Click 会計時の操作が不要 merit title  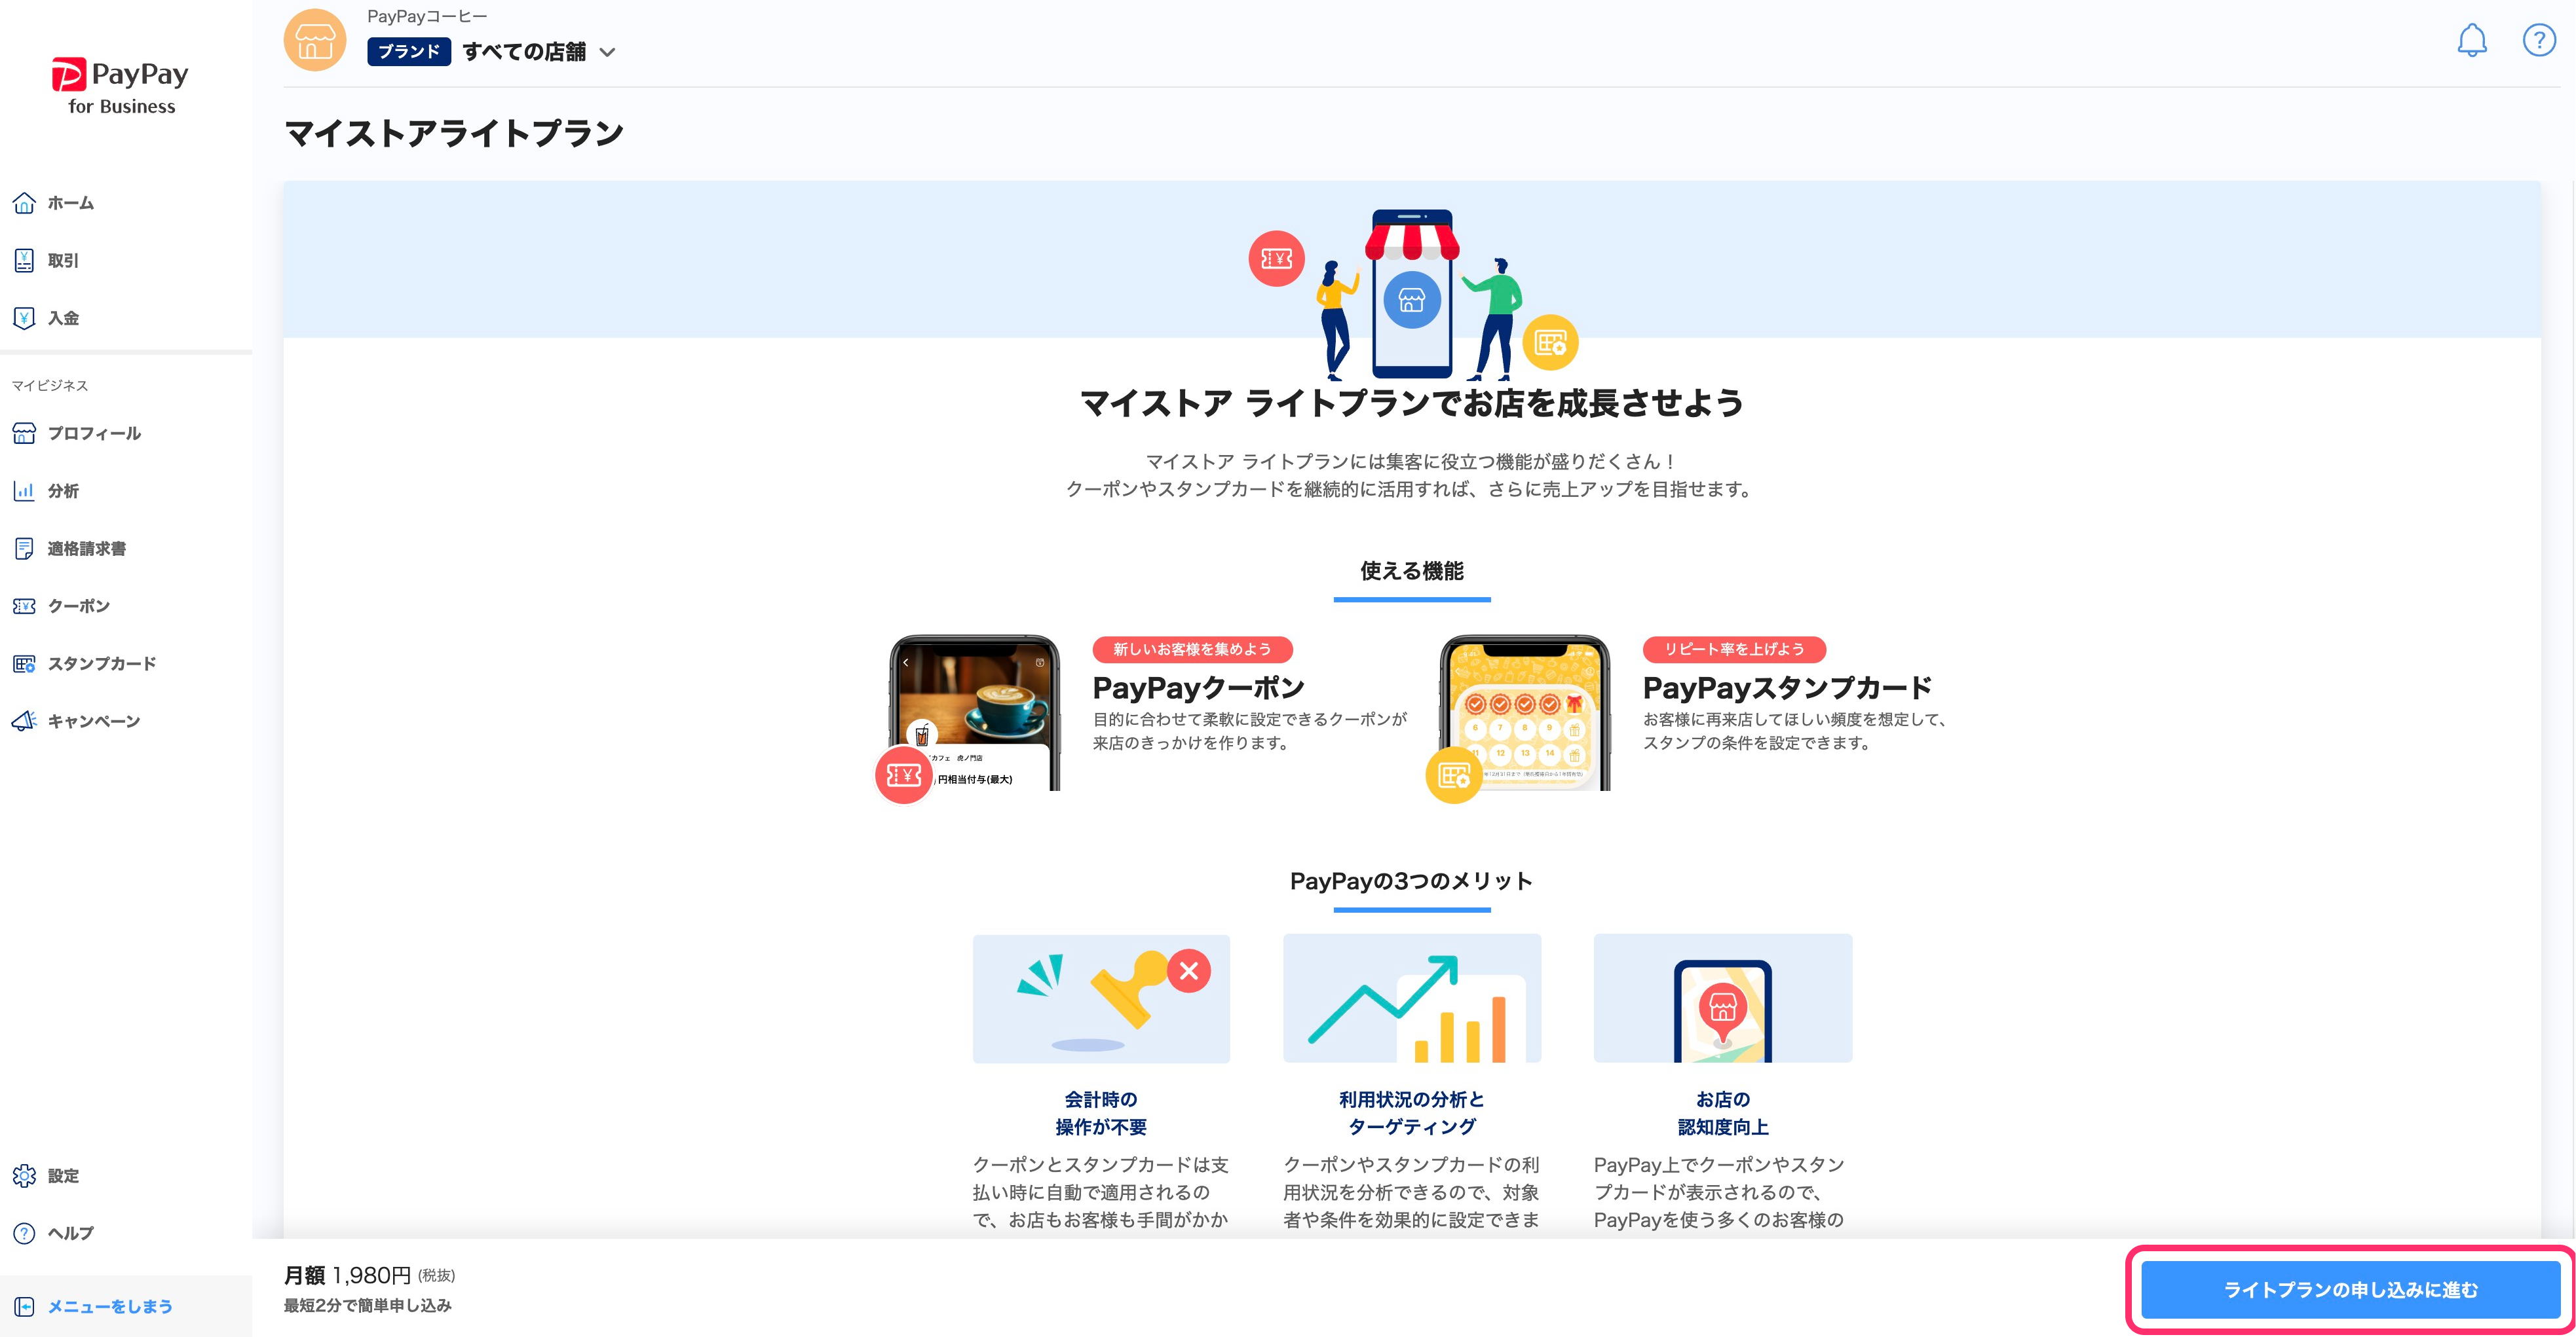[1101, 1113]
